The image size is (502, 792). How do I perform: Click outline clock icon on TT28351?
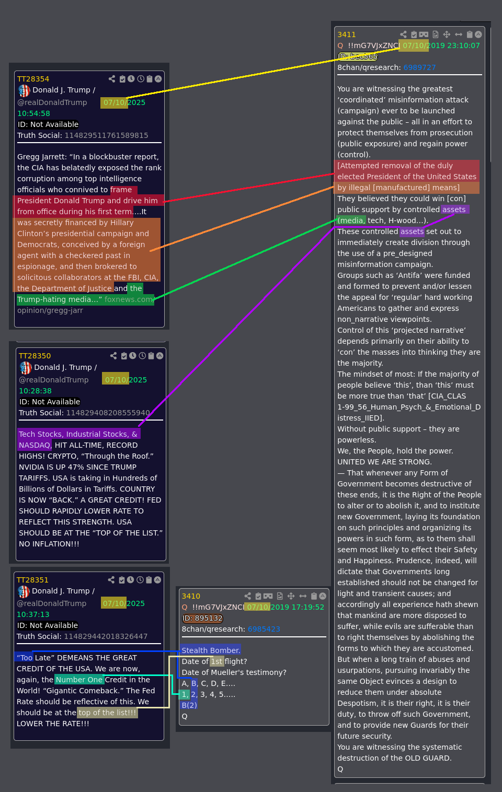point(140,580)
